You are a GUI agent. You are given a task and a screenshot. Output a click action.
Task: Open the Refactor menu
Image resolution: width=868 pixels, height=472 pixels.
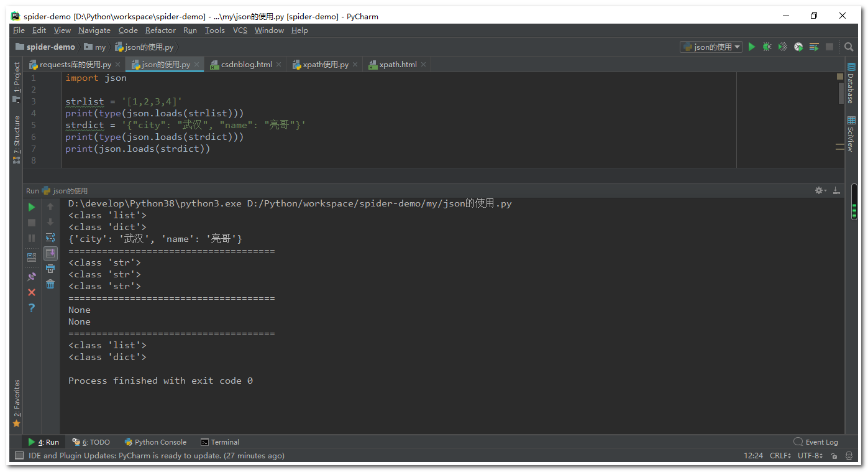(160, 30)
